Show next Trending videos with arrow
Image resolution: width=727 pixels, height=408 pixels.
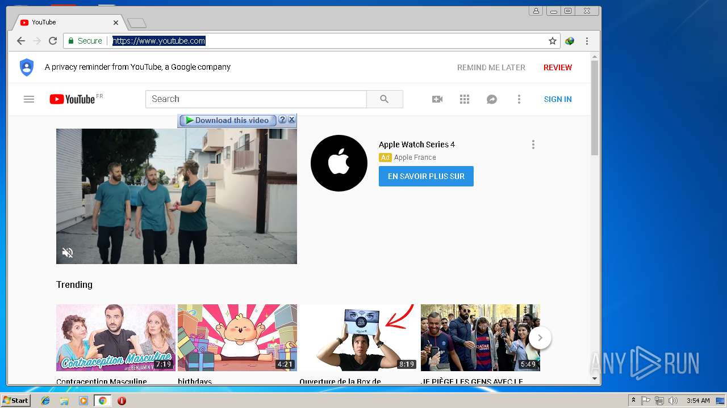coord(540,338)
